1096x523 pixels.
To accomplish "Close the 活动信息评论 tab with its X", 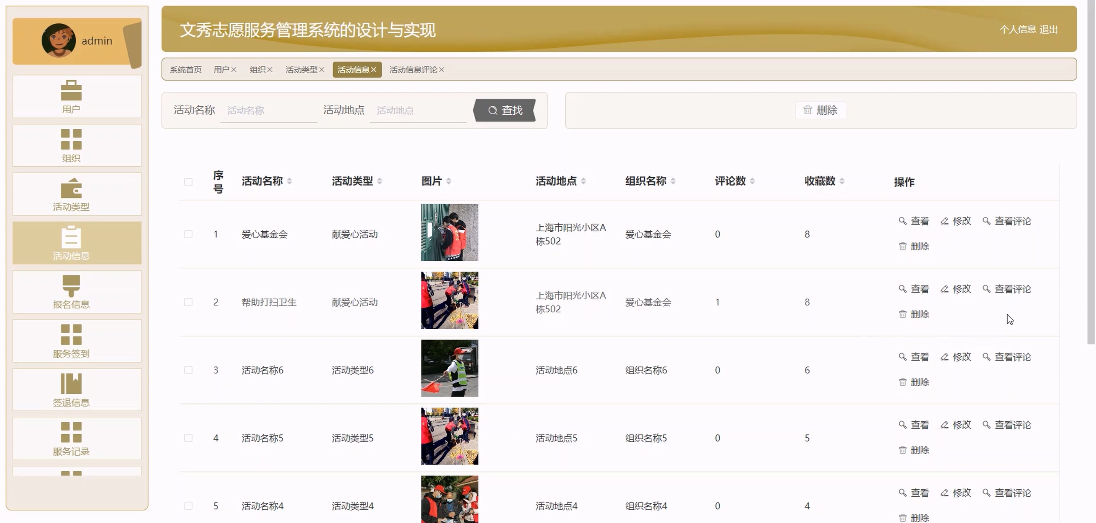I will point(442,70).
